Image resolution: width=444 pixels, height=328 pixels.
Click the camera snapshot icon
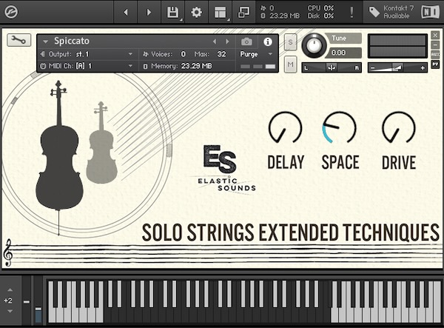click(247, 41)
